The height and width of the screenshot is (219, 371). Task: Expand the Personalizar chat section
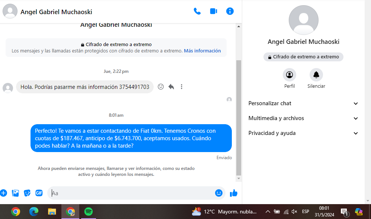[x=303, y=103]
